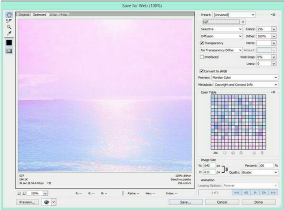
Task: Select the Zoom tool
Action: point(9,27)
